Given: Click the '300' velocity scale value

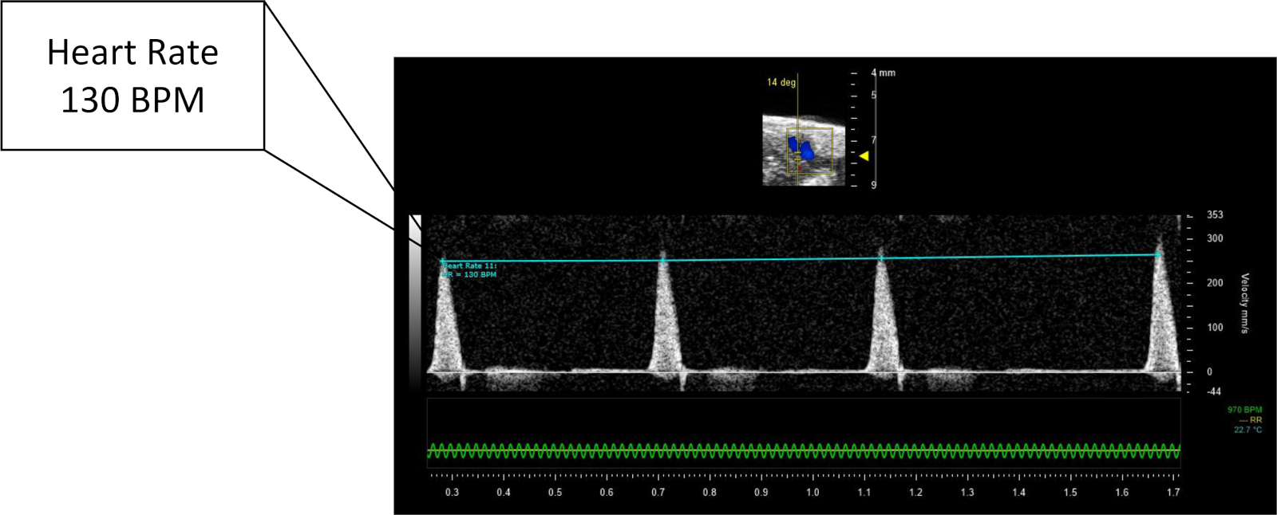Looking at the screenshot, I should coord(1215,238).
